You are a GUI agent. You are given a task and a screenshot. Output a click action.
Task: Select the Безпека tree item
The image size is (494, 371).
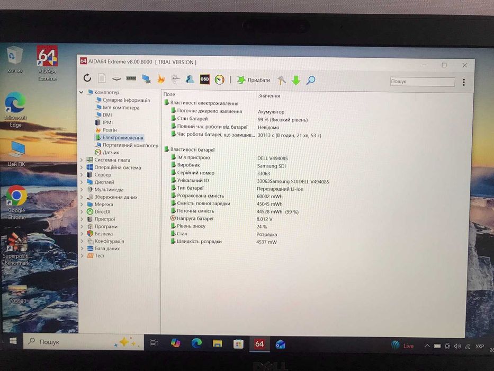coord(104,234)
